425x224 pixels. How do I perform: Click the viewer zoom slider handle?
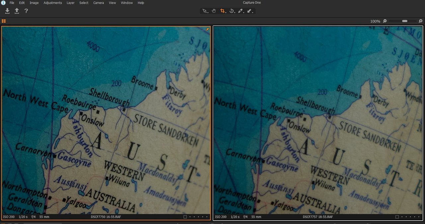pyautogui.click(x=405, y=21)
